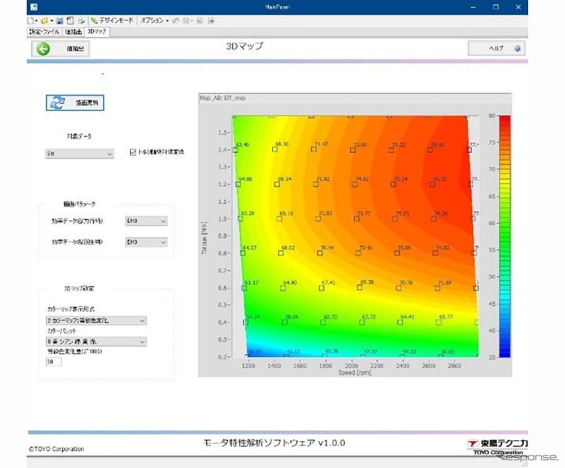565x468 pixels.
Task: Open the カラーパレット dropdown
Action: tap(96, 341)
